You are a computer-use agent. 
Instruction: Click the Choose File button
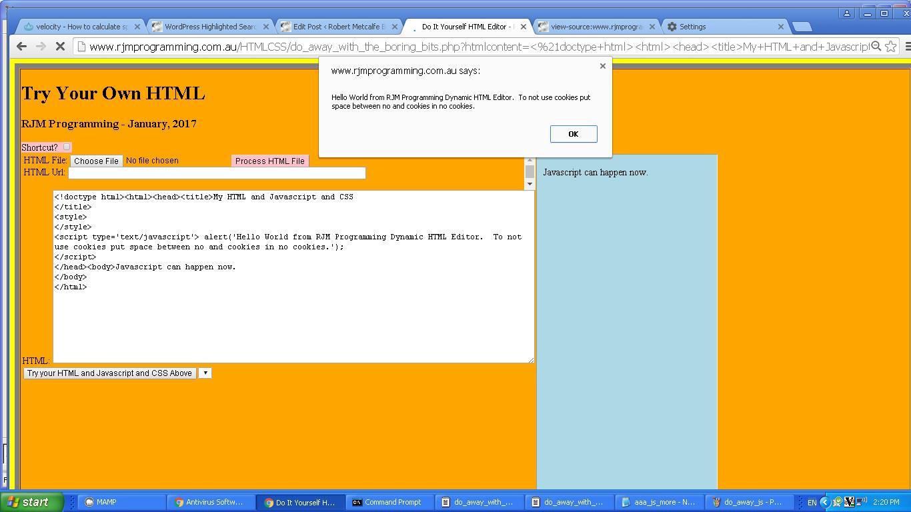[x=96, y=161]
